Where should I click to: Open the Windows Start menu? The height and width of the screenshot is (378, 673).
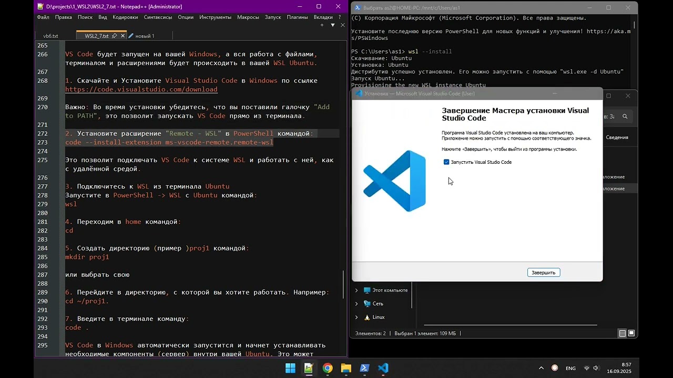(x=290, y=368)
